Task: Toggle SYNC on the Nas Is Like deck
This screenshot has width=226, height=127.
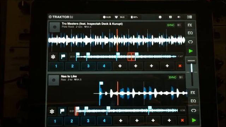Action: click(172, 78)
